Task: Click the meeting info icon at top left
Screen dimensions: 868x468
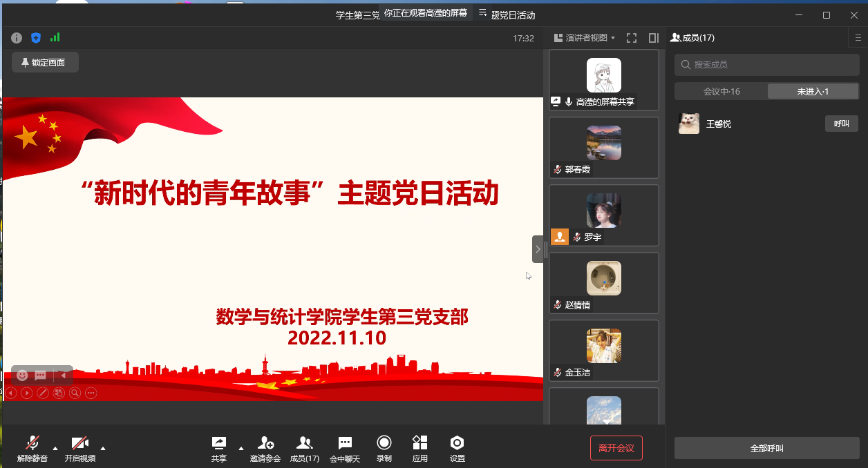Action: [17, 38]
